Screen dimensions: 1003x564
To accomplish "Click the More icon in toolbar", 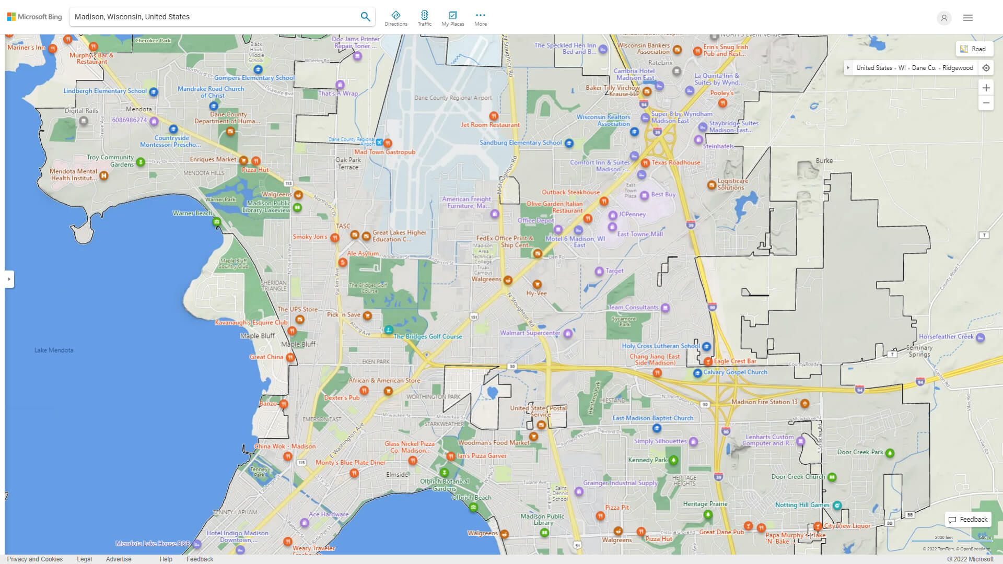I will tap(480, 16).
